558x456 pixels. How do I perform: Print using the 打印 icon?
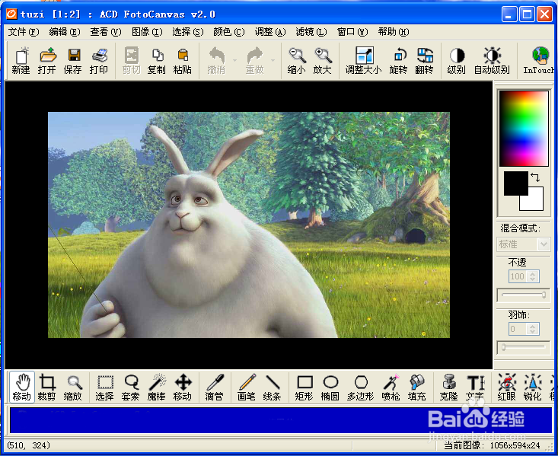[99, 60]
